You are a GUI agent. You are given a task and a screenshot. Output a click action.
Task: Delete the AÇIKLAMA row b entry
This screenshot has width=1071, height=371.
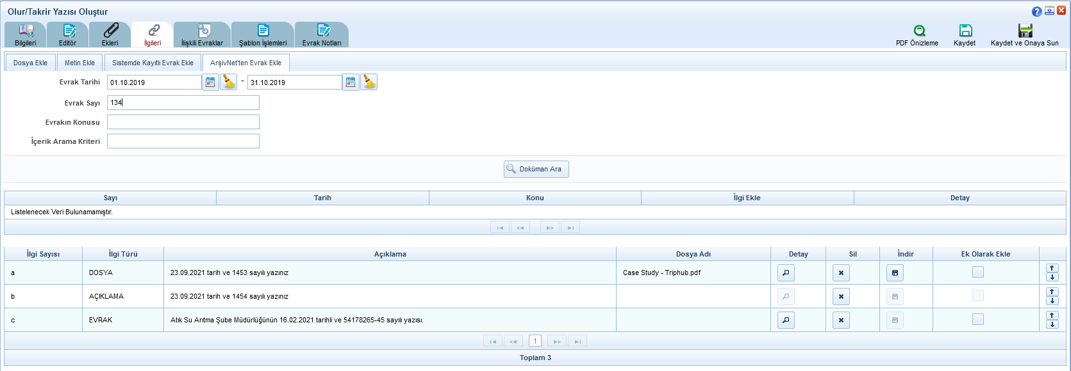(841, 297)
